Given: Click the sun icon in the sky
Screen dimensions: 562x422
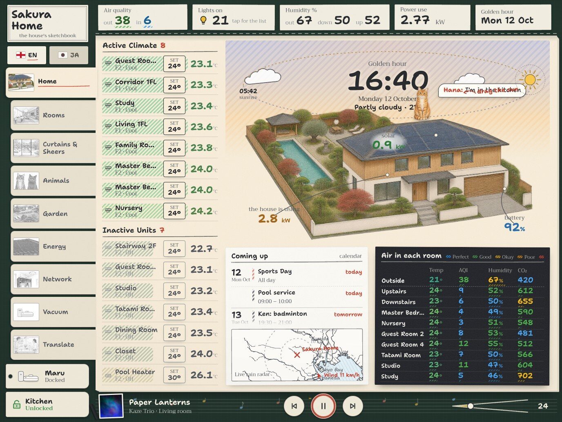Looking at the screenshot, I should tap(530, 79).
